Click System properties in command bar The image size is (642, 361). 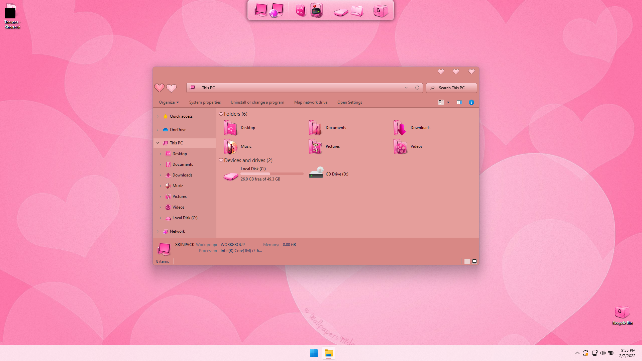tap(205, 102)
